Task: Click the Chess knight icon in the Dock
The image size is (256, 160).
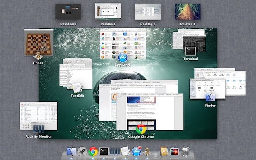Action: [147, 151]
